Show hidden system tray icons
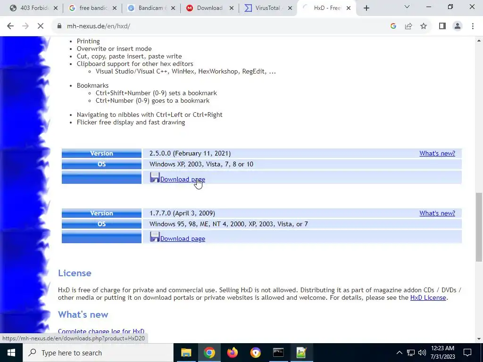The height and width of the screenshot is (362, 483). coord(399,353)
